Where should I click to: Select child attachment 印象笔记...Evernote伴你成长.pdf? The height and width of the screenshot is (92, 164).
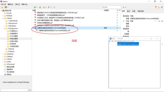tap(54, 30)
